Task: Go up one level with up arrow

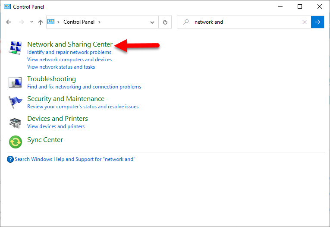Action: click(x=41, y=22)
